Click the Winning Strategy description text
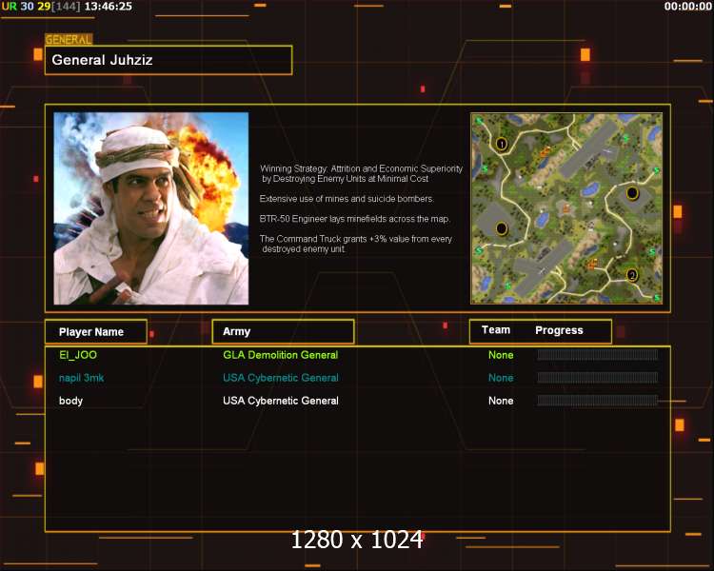Viewport: 714px width, 571px height. click(361, 173)
